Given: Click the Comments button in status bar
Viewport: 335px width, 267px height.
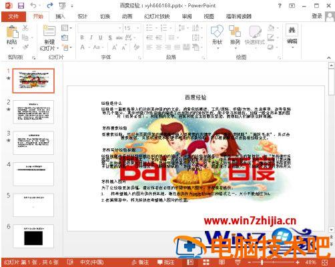Looking at the screenshot, I should pyautogui.click(x=166, y=262).
